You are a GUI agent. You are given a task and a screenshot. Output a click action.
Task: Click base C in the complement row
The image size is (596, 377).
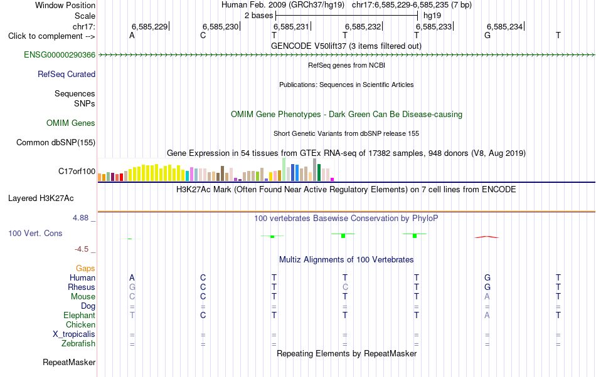(203, 35)
